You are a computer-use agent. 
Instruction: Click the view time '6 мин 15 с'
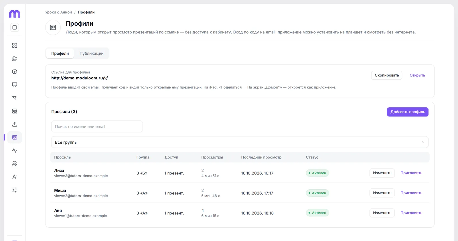point(210,216)
